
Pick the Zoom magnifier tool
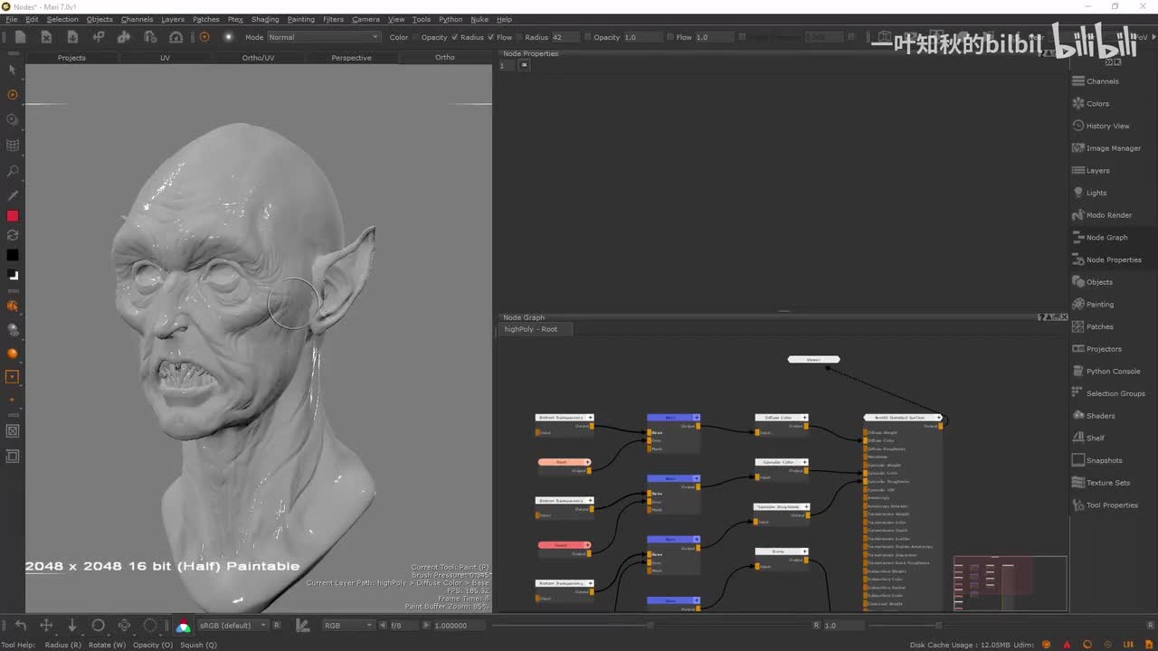pyautogui.click(x=13, y=171)
